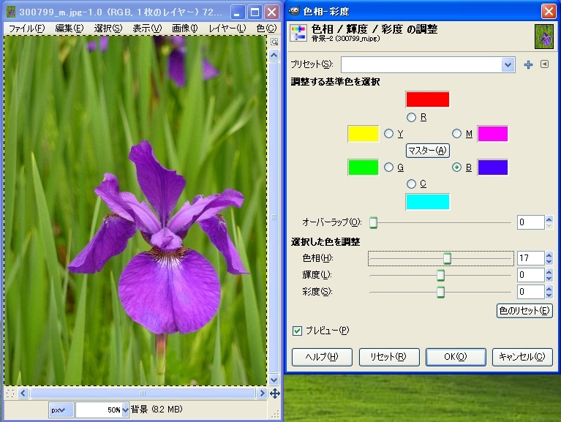This screenshot has width=561, height=422.
Task: Select the Y yellow radio button
Action: pyautogui.click(x=388, y=134)
